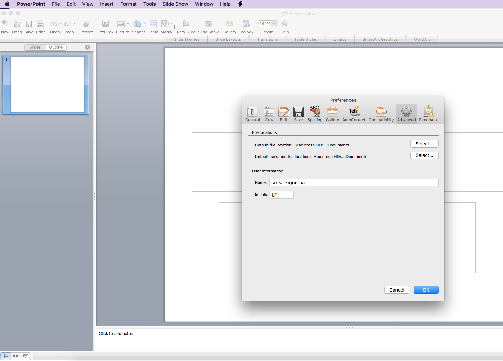Open the Apple menu
This screenshot has height=361, width=503.
[x=7, y=4]
